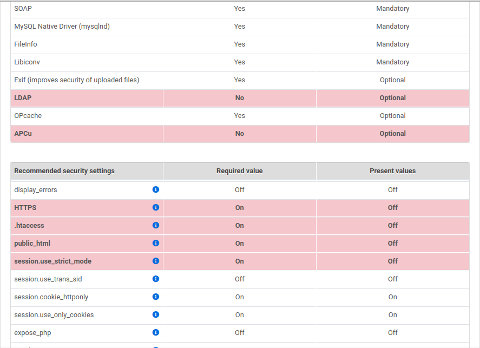
Task: Click required value Off for expose_php
Action: click(x=240, y=333)
